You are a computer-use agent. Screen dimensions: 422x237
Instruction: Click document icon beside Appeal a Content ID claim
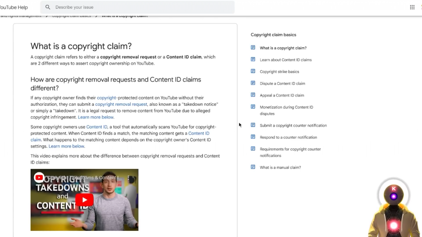[x=253, y=95]
